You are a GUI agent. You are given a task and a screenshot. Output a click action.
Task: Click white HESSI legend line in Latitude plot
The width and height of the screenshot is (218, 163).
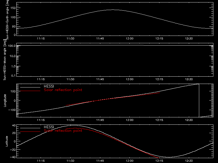tap(30, 128)
